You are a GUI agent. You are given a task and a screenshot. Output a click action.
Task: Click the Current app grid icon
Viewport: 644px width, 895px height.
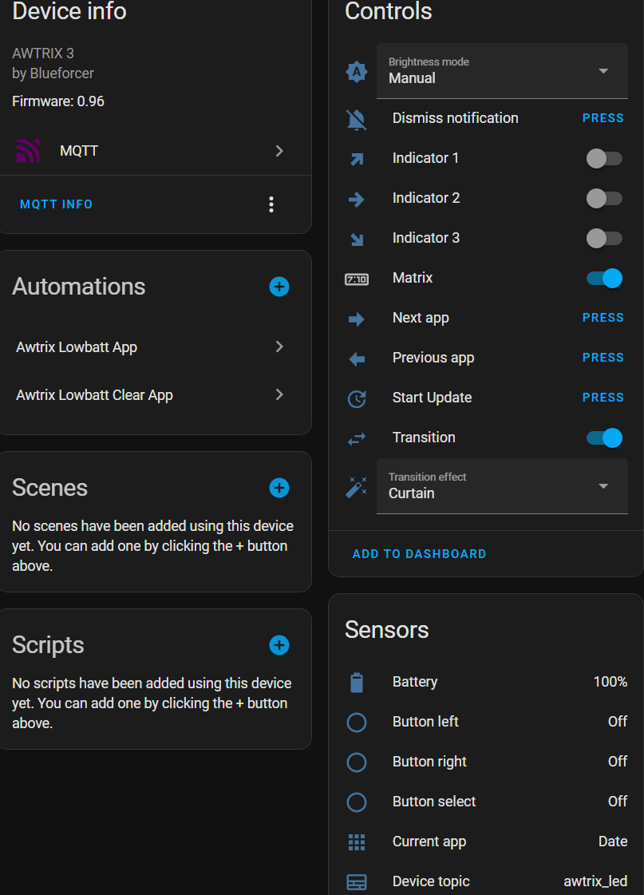356,842
